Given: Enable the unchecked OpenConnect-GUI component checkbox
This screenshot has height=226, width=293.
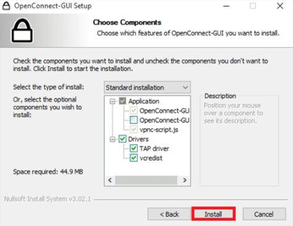Looking at the screenshot, I should pyautogui.click(x=134, y=120).
